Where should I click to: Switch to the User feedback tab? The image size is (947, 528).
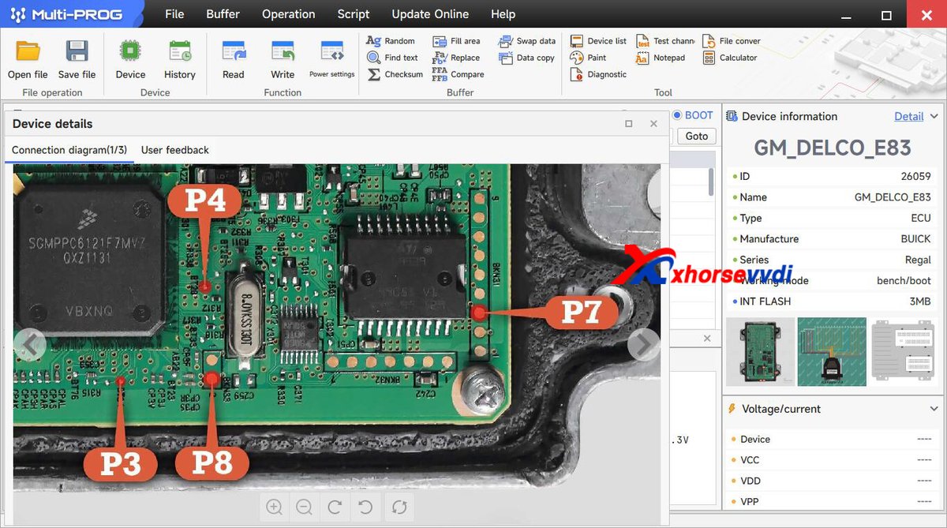[x=174, y=149]
